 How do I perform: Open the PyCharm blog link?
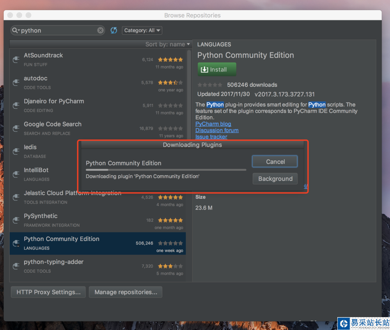tap(213, 124)
